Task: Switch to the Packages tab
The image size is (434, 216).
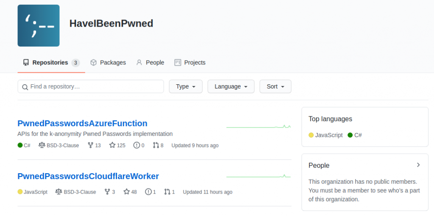Action: click(108, 62)
